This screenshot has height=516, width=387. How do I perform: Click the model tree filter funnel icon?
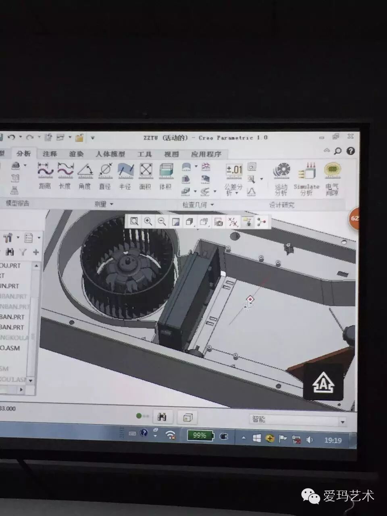(x=23, y=252)
